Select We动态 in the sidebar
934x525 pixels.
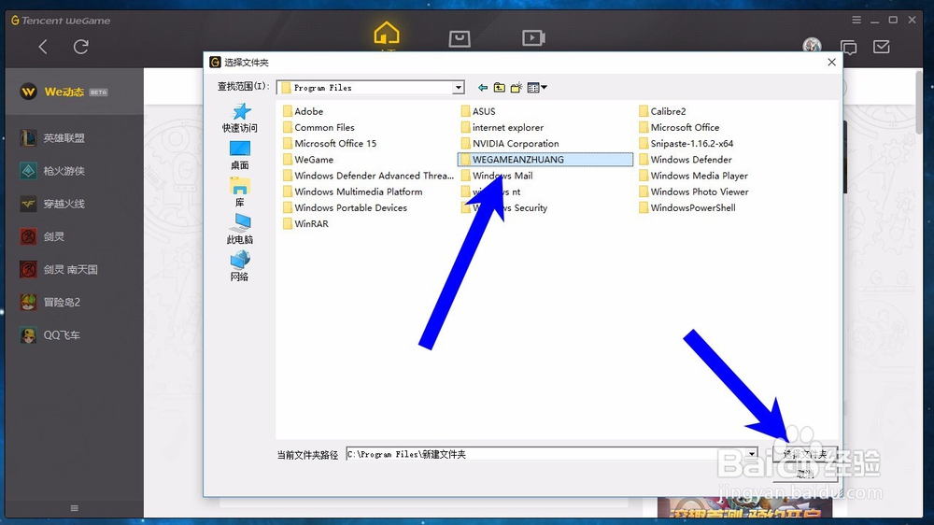(x=75, y=92)
